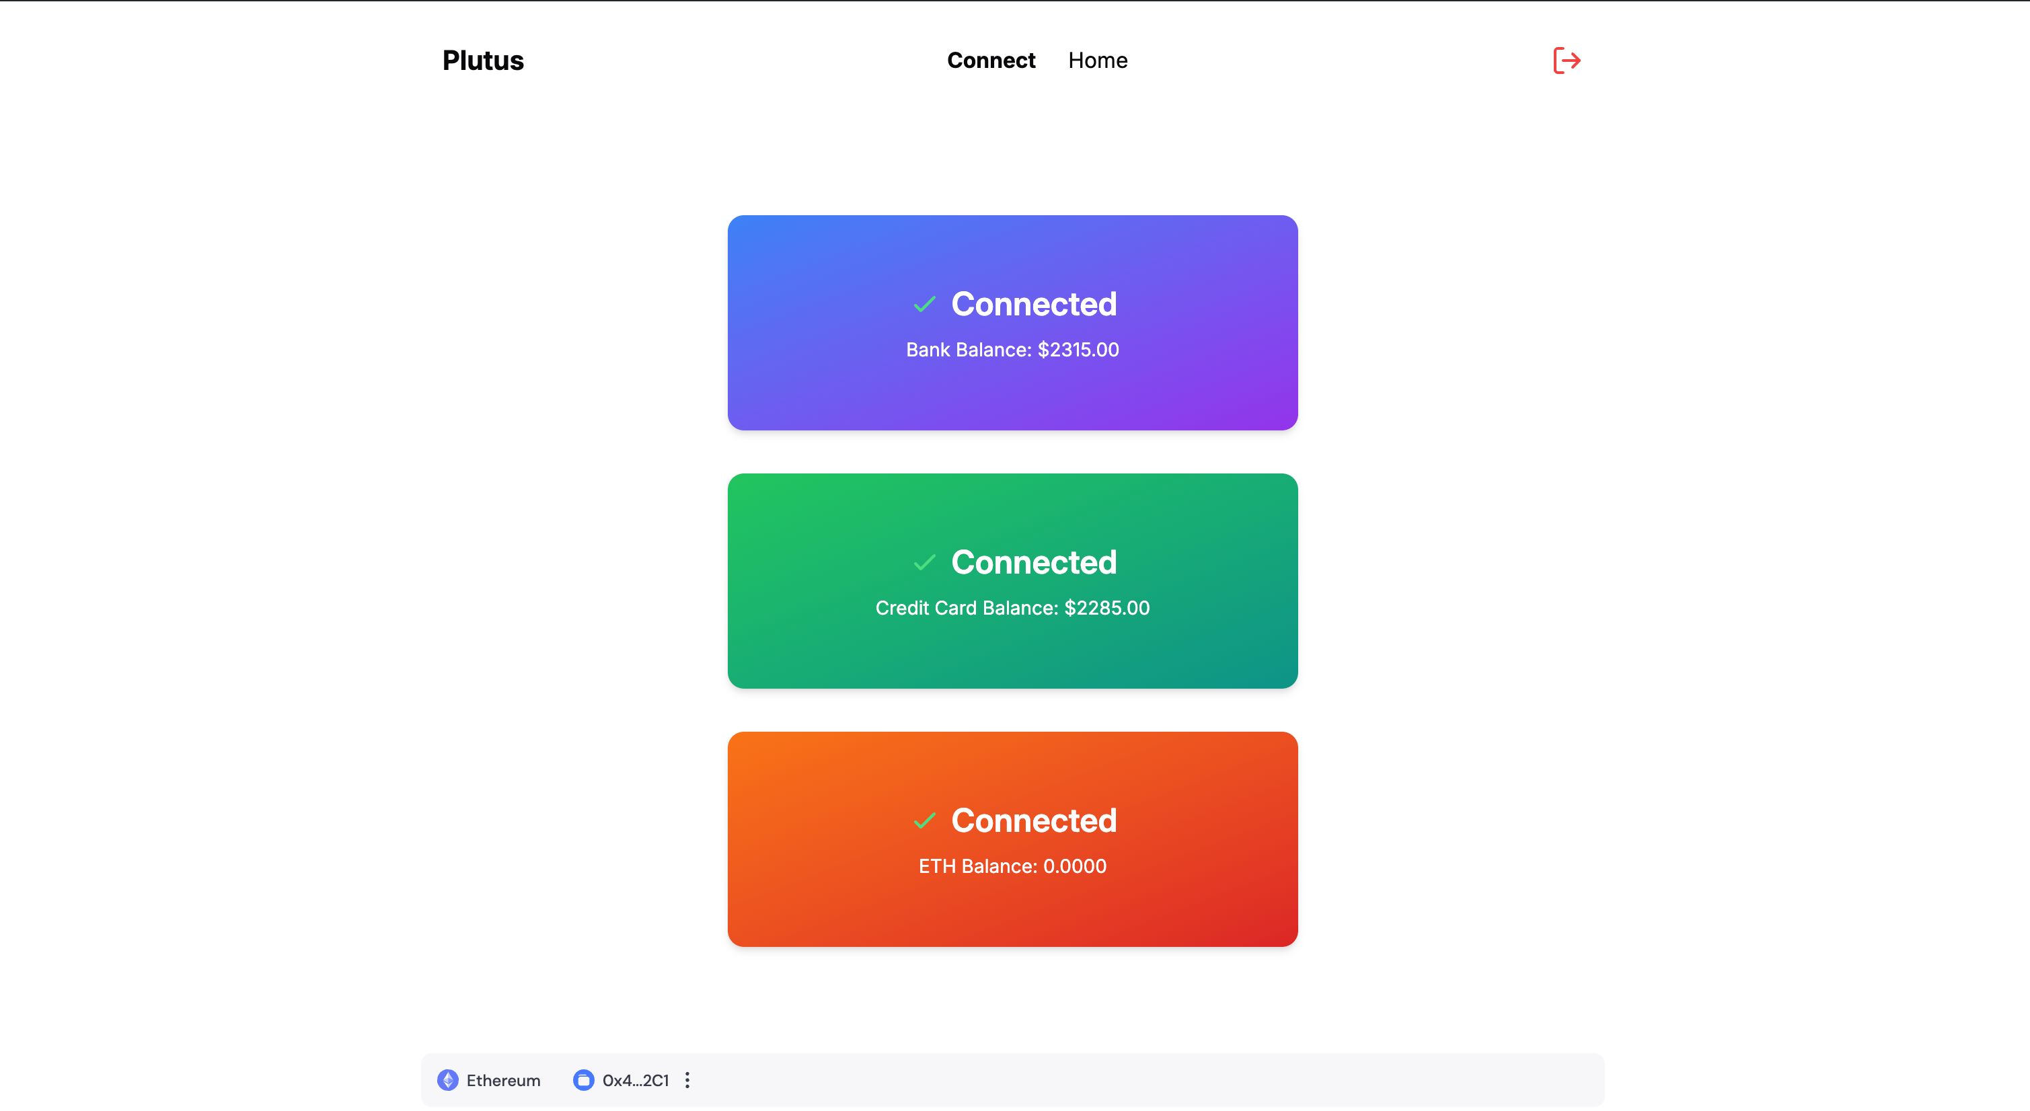
Task: Select the orange Connected heading for ETH
Action: click(x=1034, y=821)
